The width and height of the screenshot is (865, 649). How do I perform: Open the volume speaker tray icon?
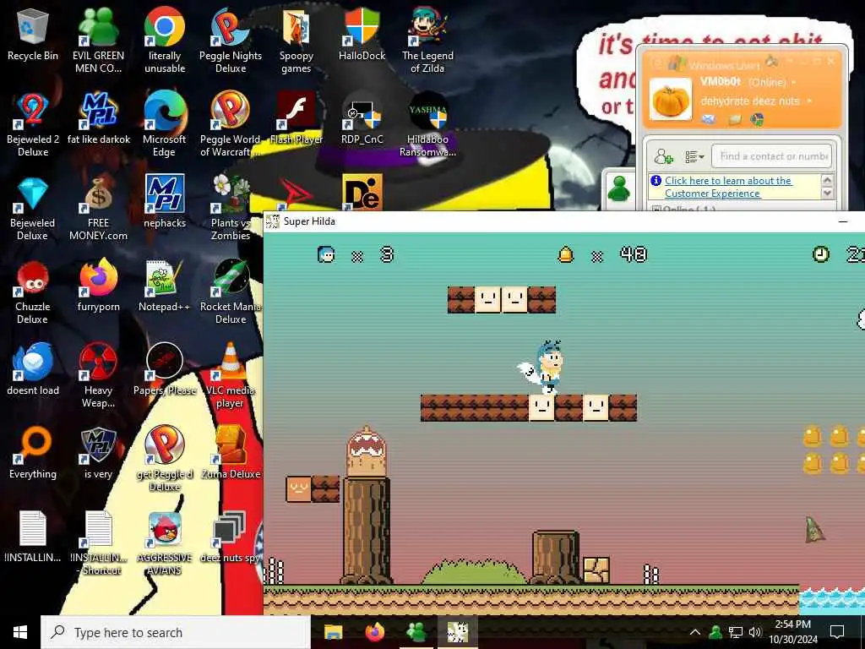[754, 632]
